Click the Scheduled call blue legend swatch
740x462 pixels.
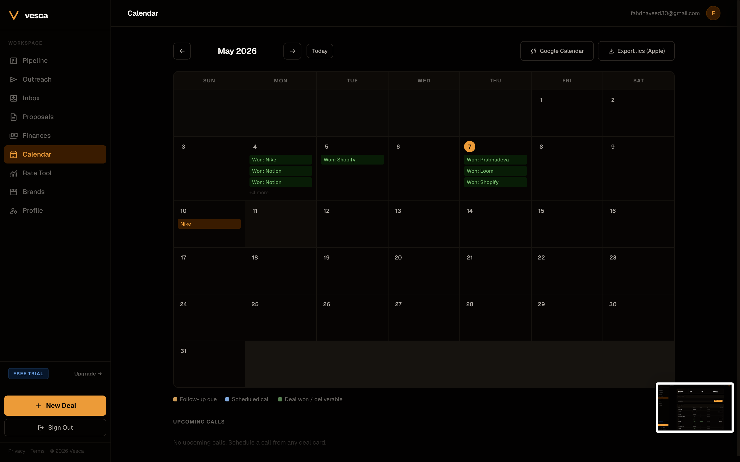(x=227, y=399)
